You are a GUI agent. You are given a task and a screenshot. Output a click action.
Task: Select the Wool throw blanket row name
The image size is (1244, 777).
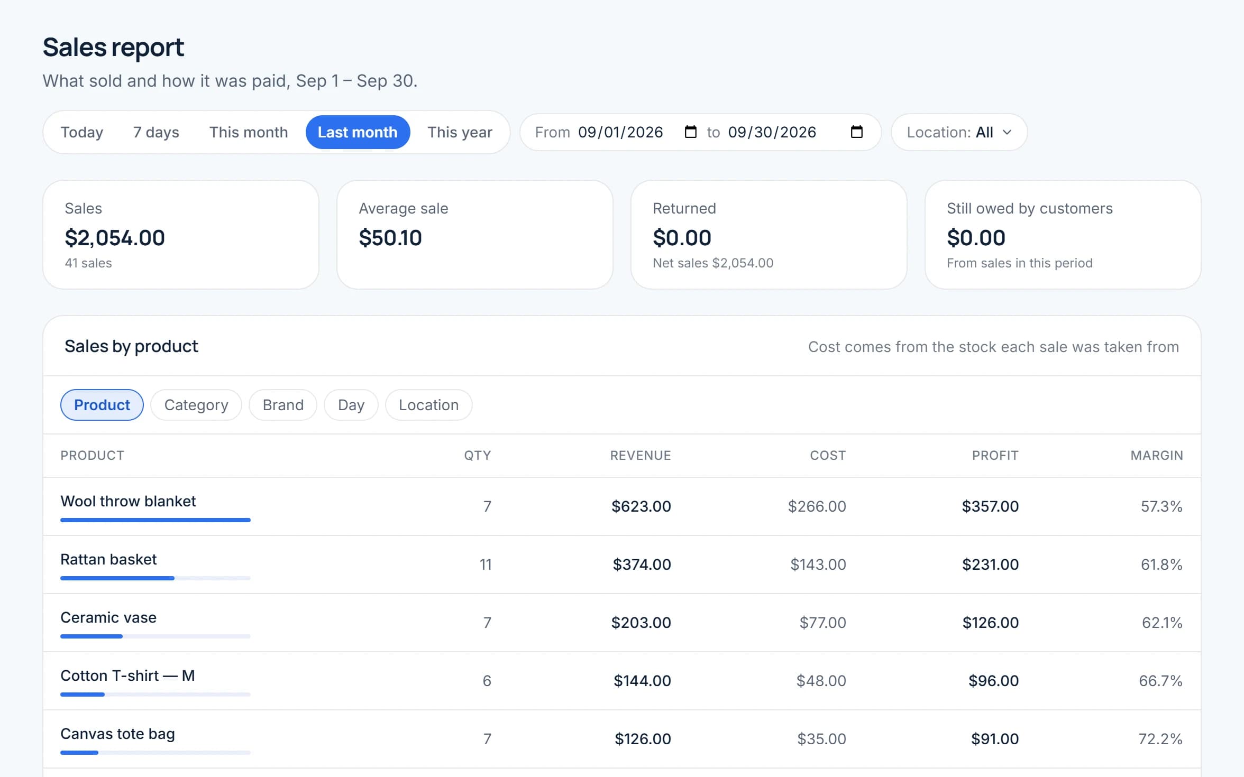coord(128,501)
